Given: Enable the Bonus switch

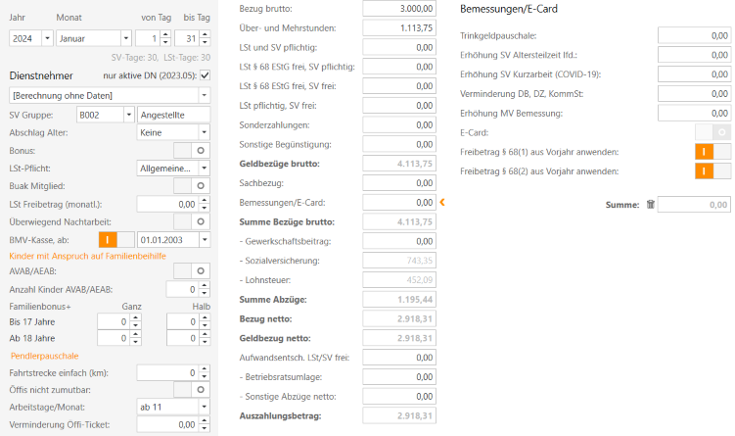Looking at the screenshot, I should pos(192,151).
